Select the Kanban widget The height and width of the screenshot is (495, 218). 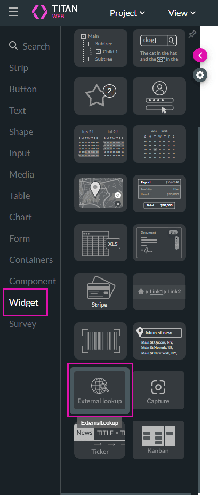click(158, 440)
